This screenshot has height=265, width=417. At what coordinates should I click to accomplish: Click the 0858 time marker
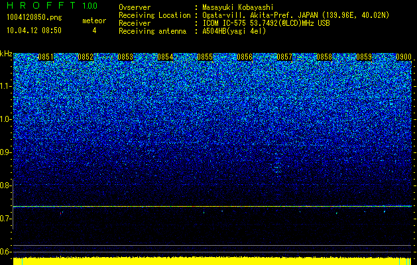pos(324,57)
